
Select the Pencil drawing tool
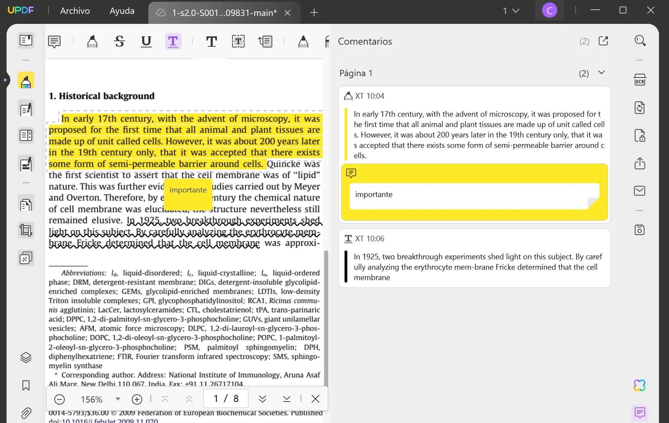tap(303, 42)
